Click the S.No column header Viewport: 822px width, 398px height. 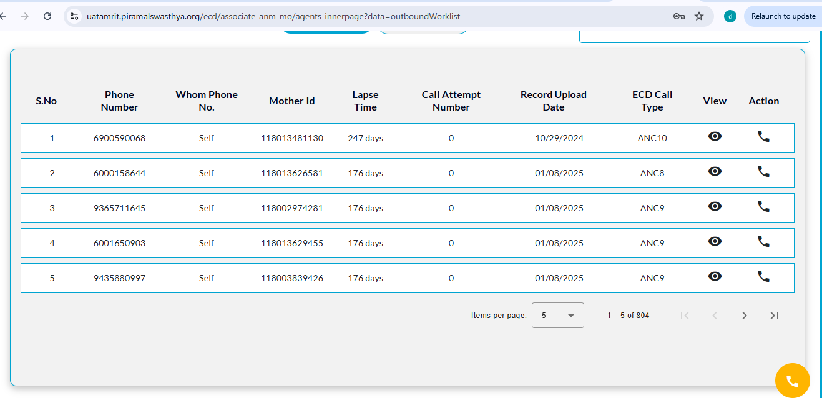(46, 101)
